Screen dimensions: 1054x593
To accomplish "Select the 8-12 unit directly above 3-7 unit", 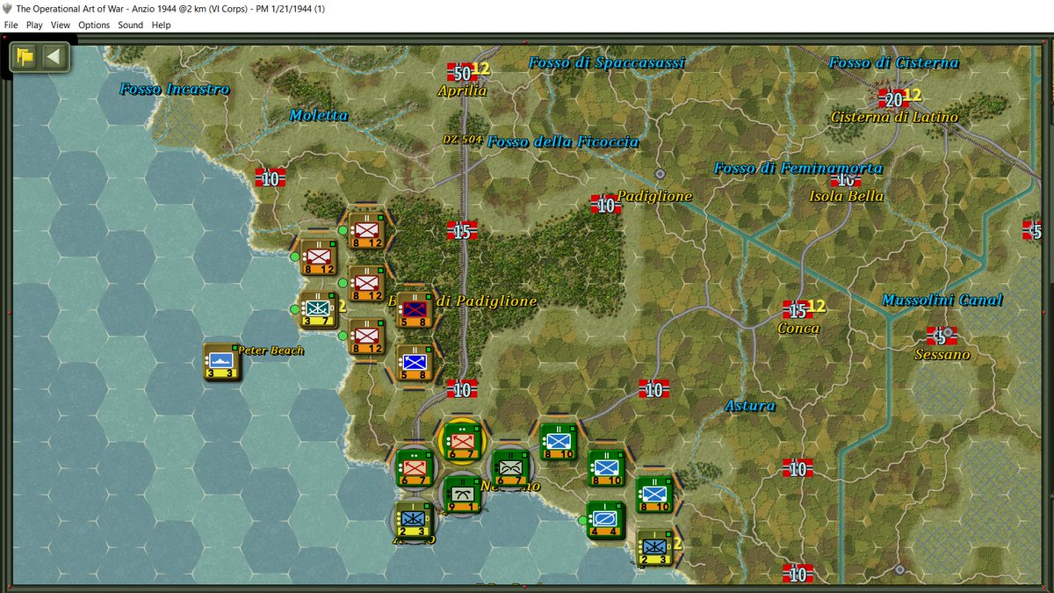I will [318, 257].
